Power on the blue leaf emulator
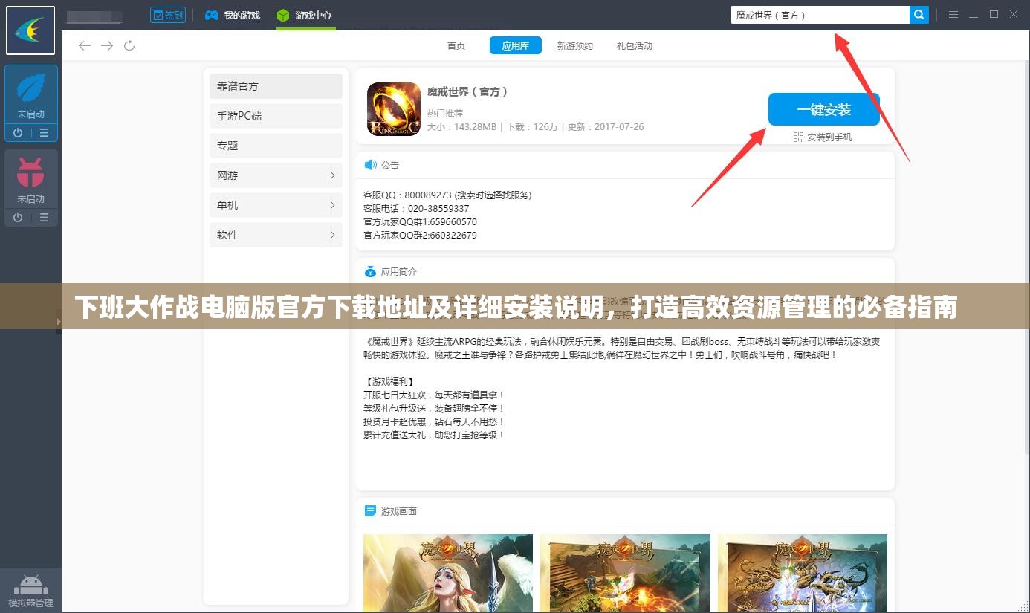This screenshot has height=613, width=1030. pos(18,133)
